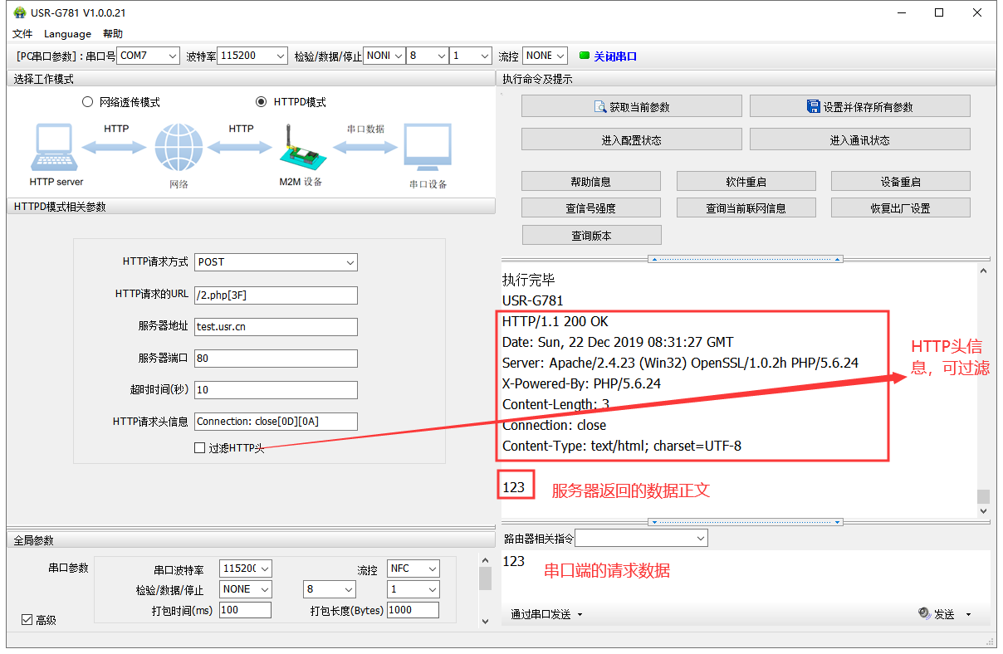Viewport: 1003px width, 654px height.
Task: Select the 网络透传模式 radio button
Action: pyautogui.click(x=87, y=102)
